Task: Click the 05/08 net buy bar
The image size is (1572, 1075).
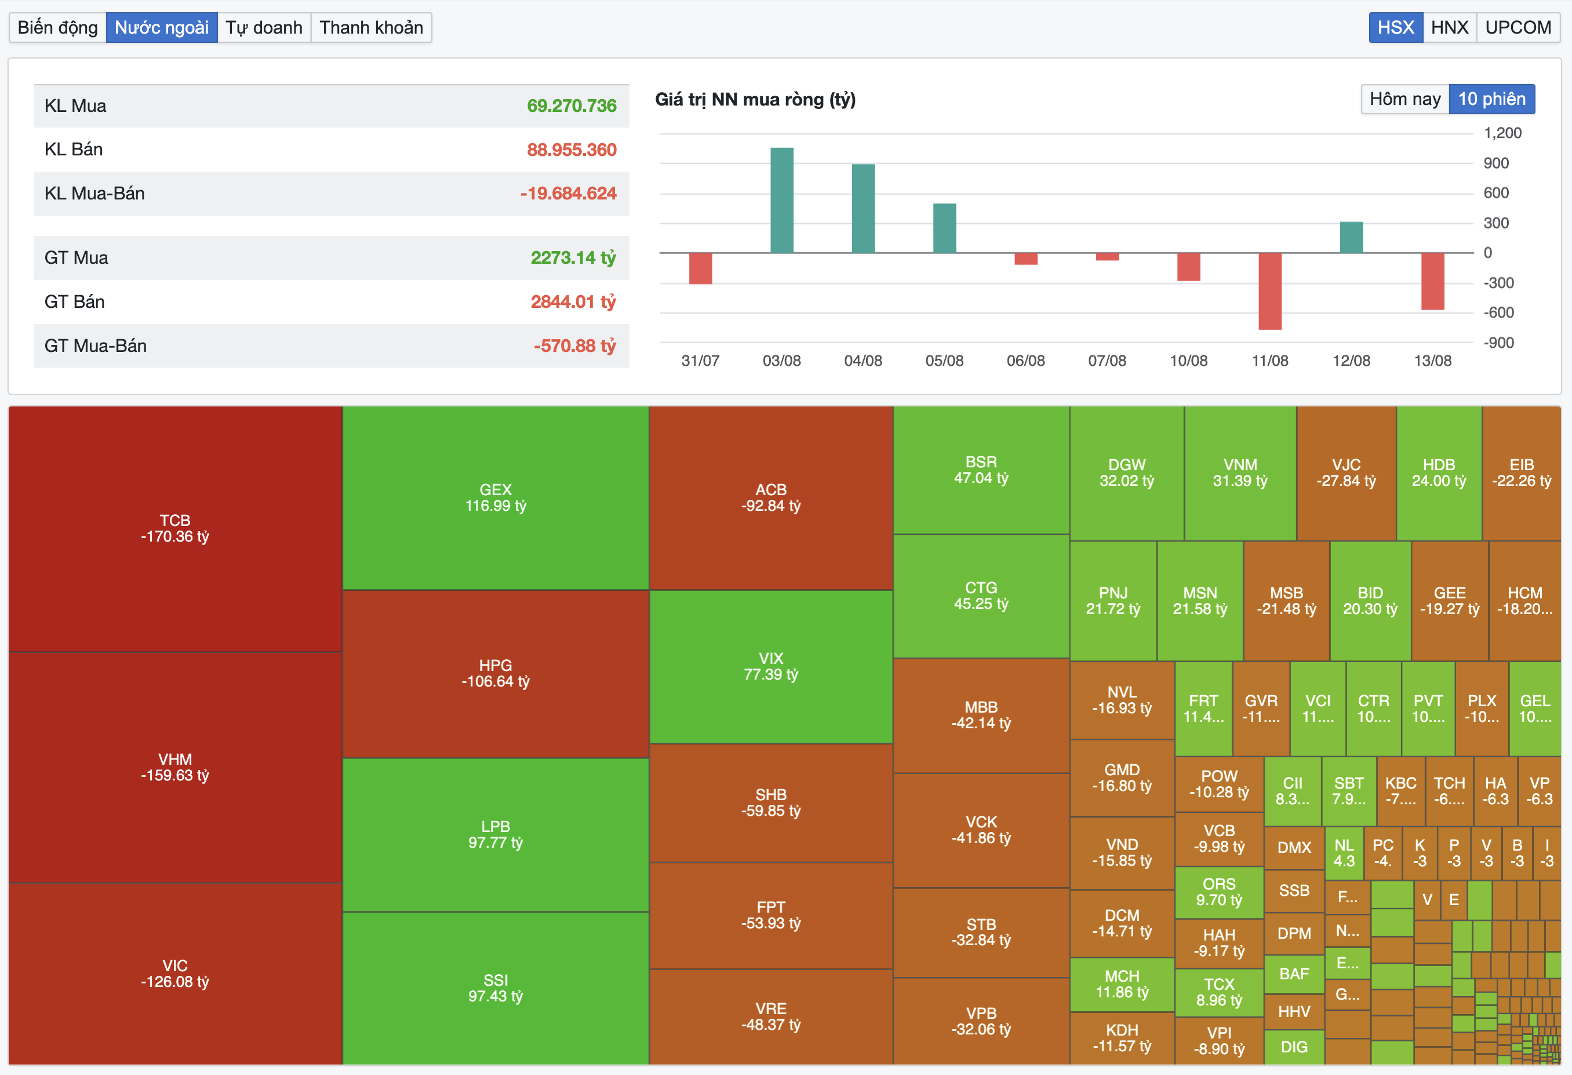Action: [x=944, y=228]
